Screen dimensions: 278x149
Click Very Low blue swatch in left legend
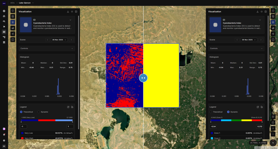pyautogui.click(x=22, y=133)
